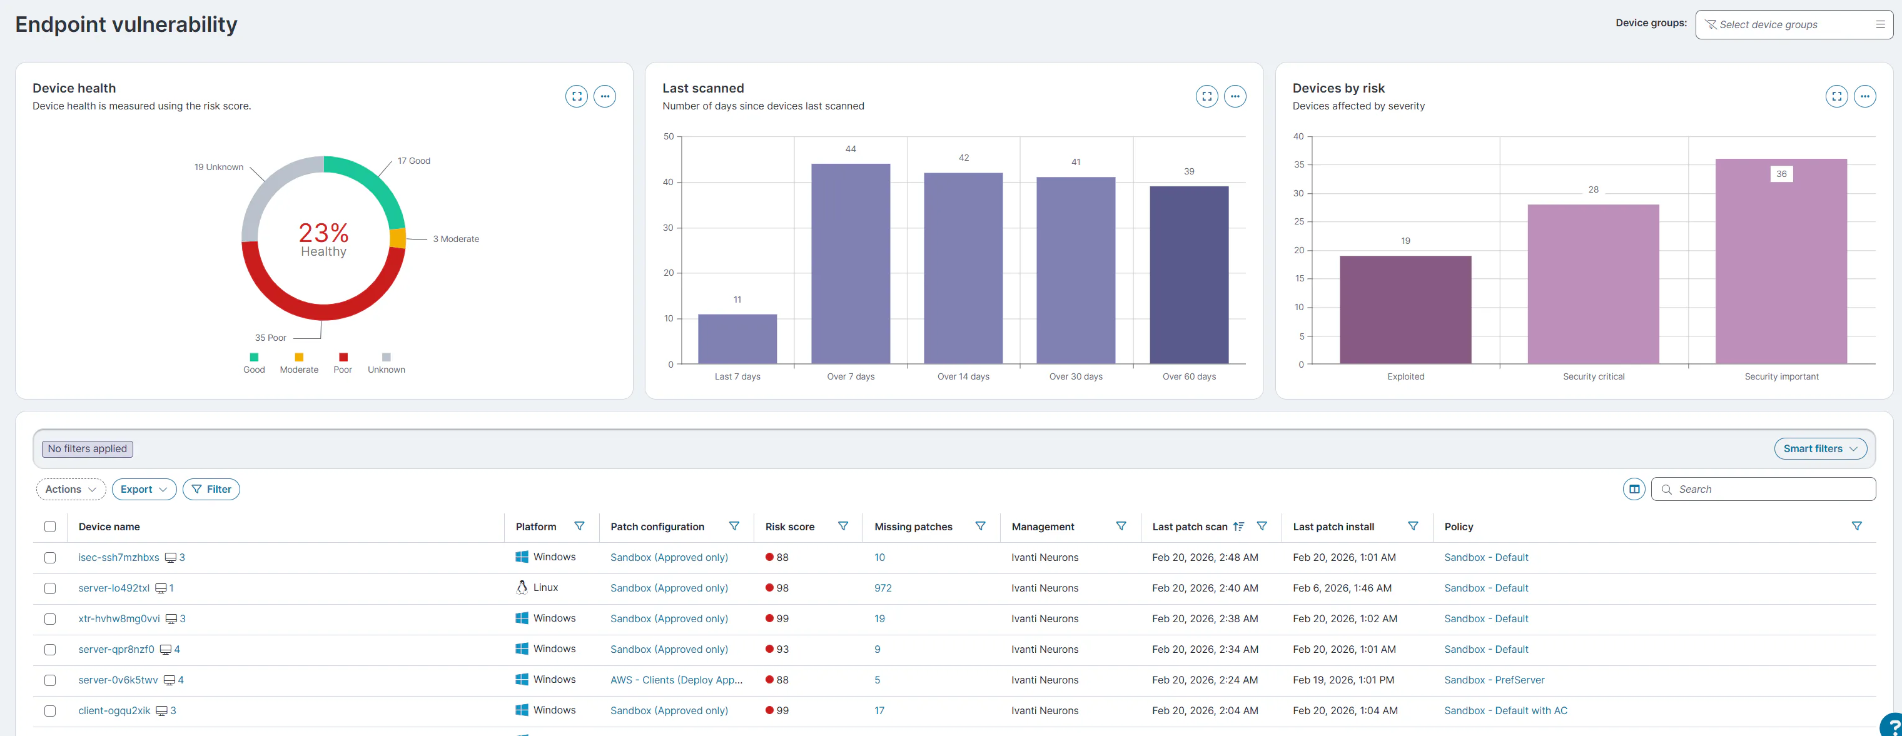Screen dimensions: 1902x736
Task: Open the Actions dropdown
Action: point(71,489)
